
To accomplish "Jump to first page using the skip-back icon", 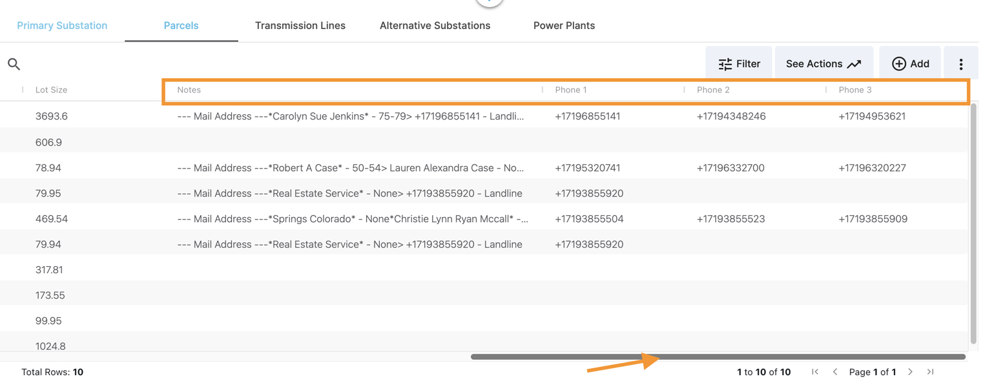I will [815, 371].
